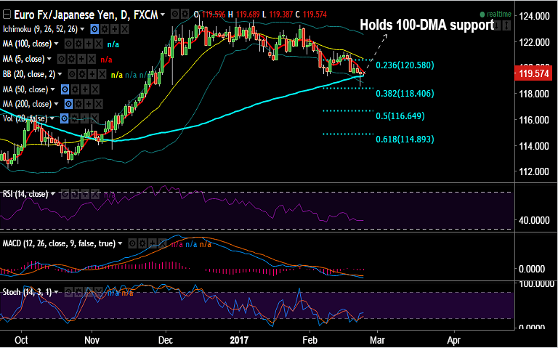Remove MA (5, close) indicator with X
The height and width of the screenshot is (348, 558).
(x=92, y=59)
